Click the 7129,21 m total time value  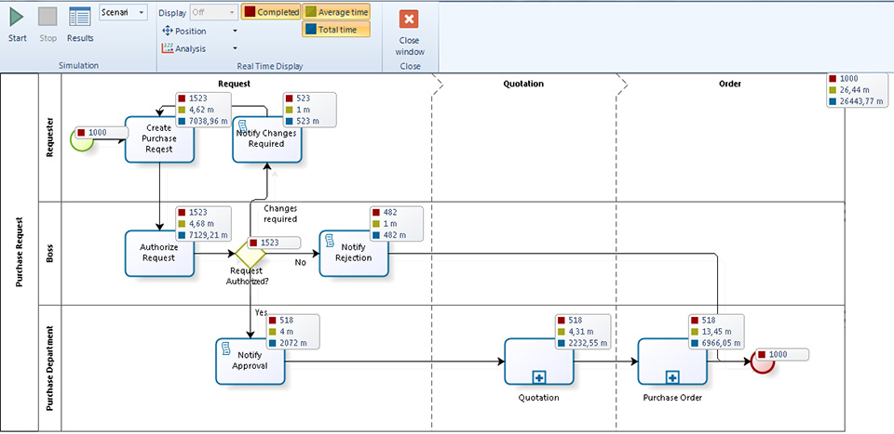click(208, 234)
